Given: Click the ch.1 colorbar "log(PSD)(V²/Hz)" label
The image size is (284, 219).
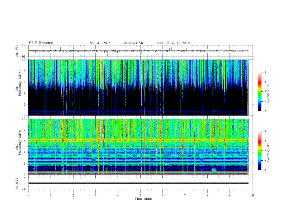Looking at the screenshot, I should point(268,93).
